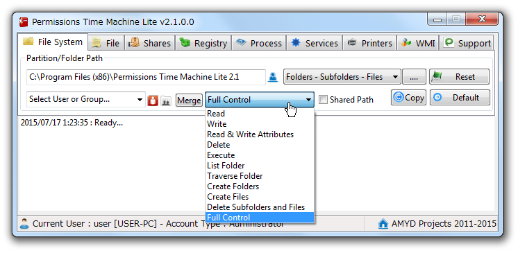This screenshot has width=518, height=253.
Task: Select the Delete permission option
Action: (259, 145)
